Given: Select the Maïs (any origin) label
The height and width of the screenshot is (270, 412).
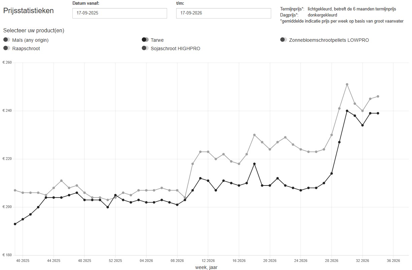Looking at the screenshot, I should point(30,40).
